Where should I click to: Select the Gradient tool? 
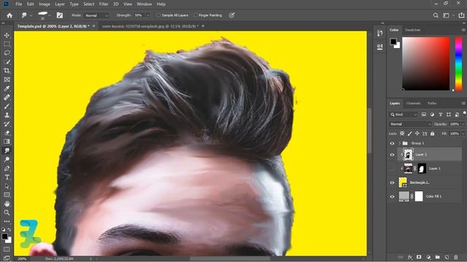(x=7, y=142)
